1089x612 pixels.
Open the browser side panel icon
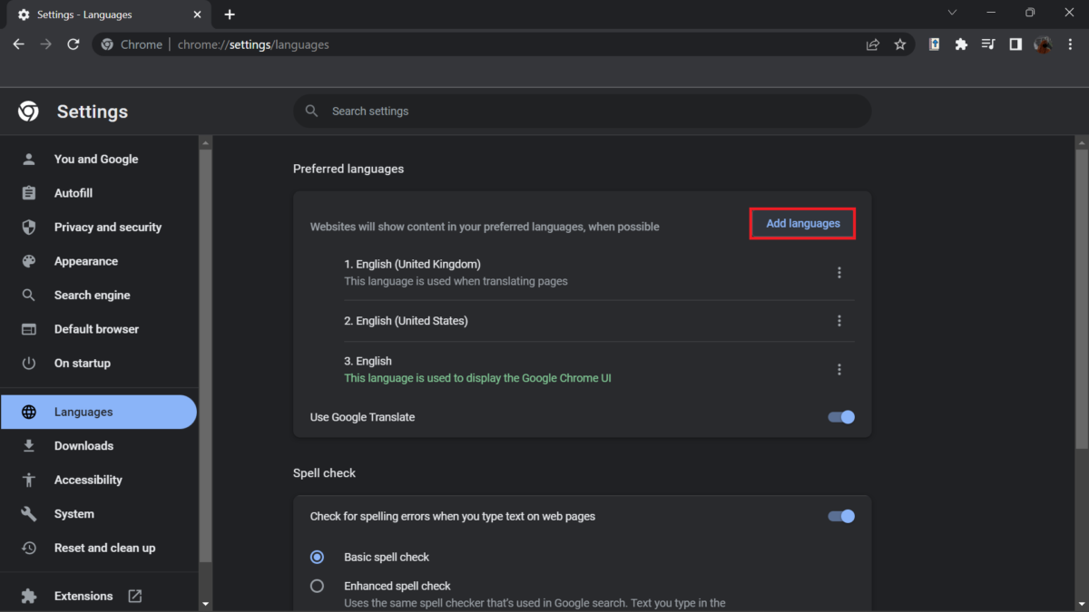coord(1015,44)
